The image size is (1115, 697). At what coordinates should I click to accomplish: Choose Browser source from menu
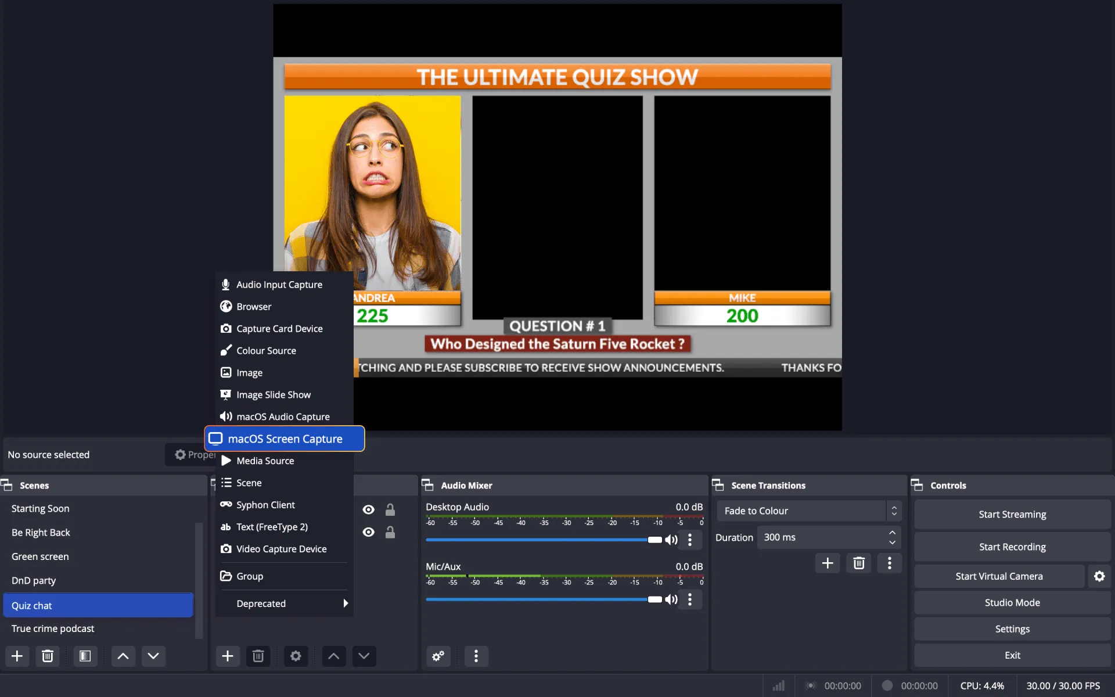[285, 307]
